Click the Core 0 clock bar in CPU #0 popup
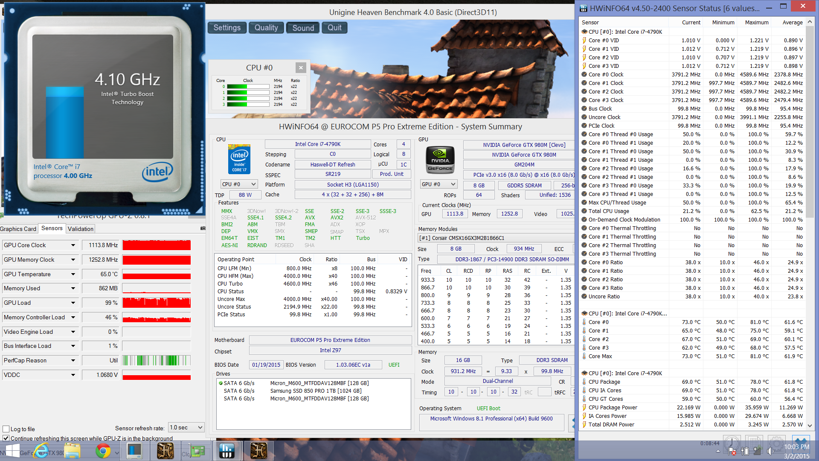 pyautogui.click(x=248, y=87)
